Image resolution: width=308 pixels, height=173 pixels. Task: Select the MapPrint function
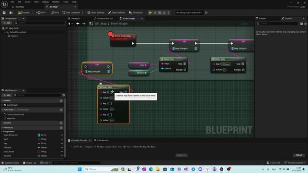click(x=11, y=119)
